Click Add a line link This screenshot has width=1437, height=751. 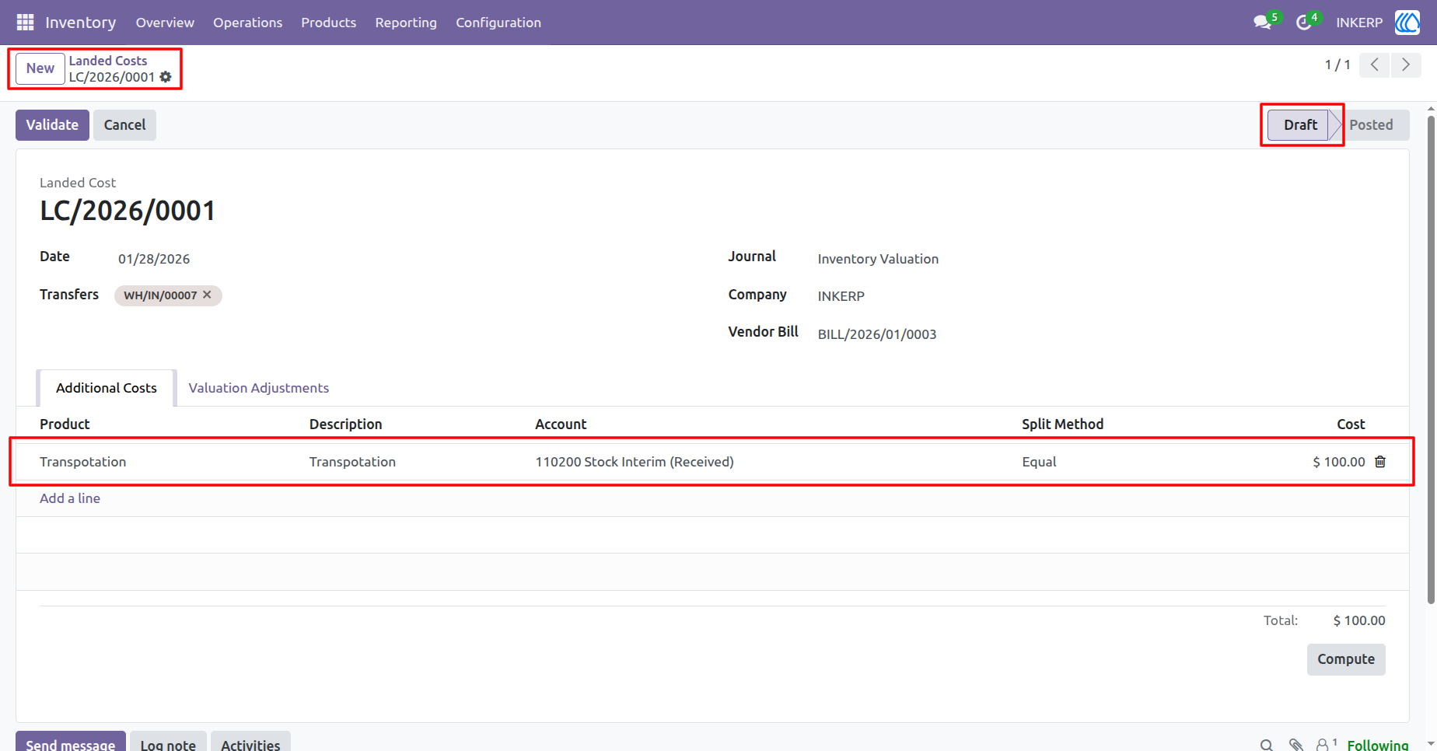pyautogui.click(x=70, y=498)
